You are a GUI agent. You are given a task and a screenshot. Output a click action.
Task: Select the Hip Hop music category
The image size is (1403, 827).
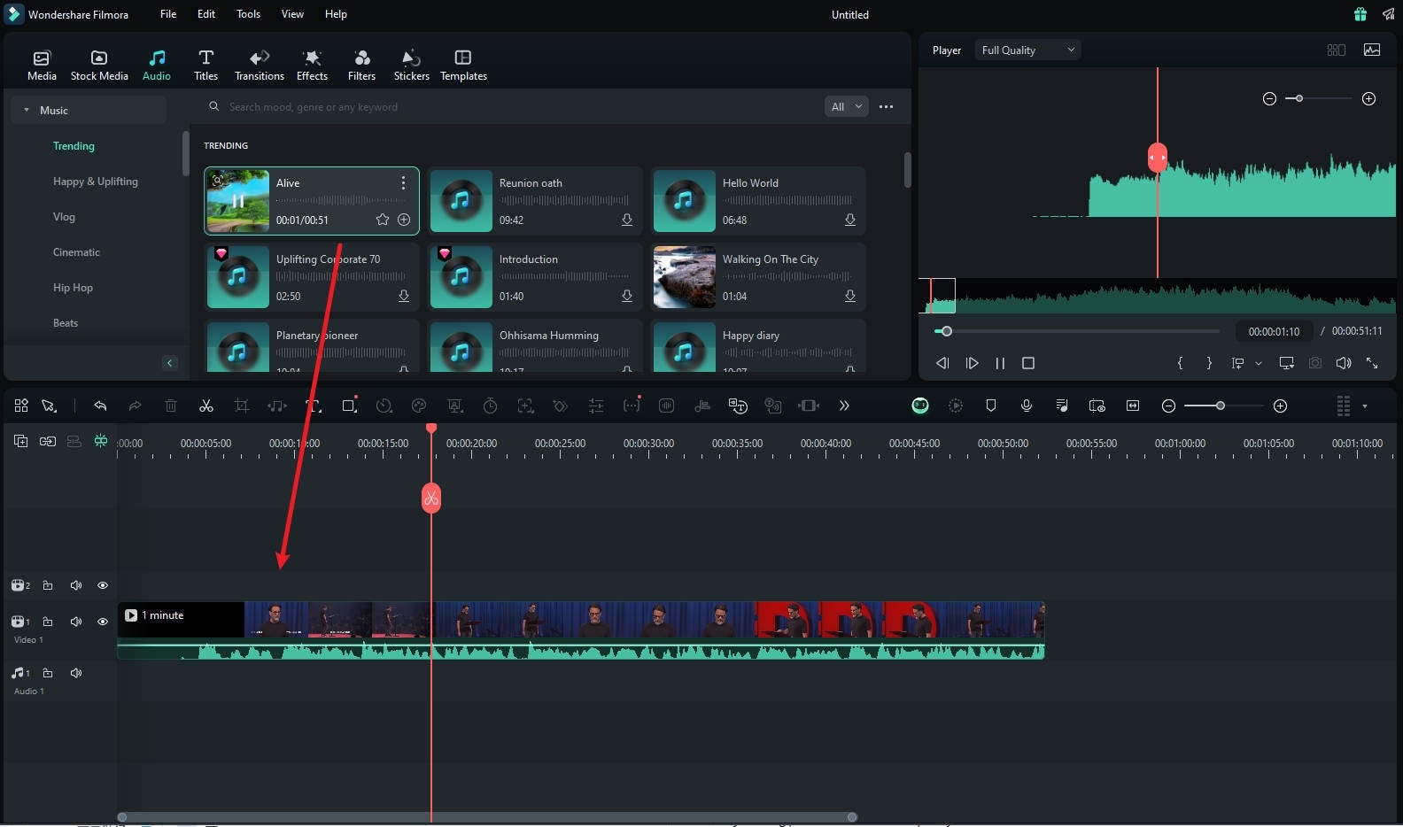73,288
